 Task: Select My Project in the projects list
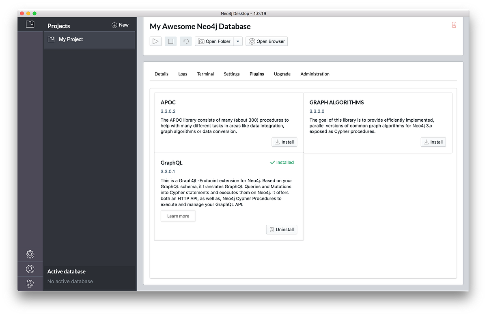(x=89, y=39)
